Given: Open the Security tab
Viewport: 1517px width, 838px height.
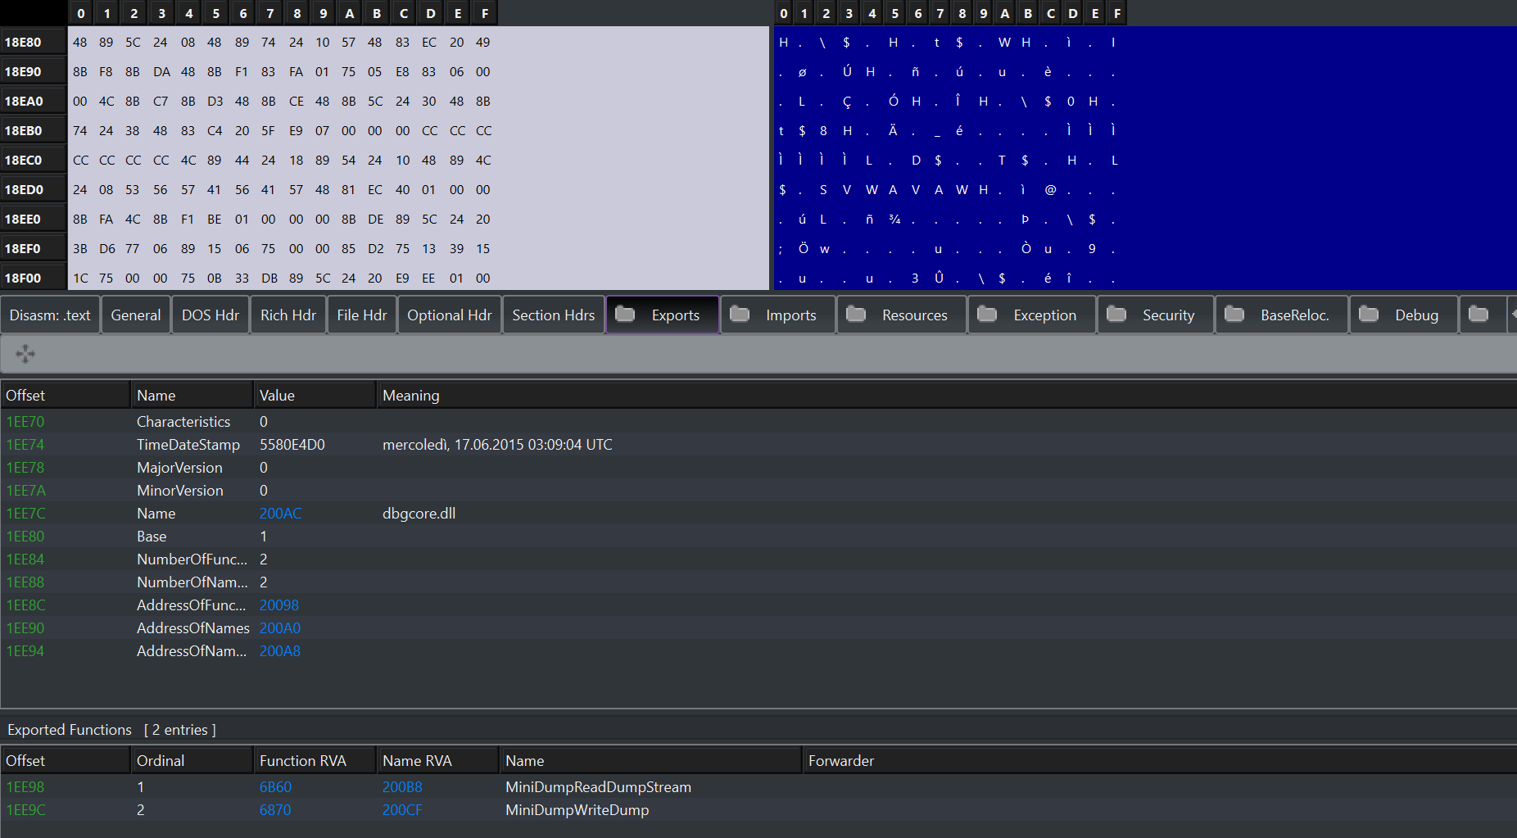Looking at the screenshot, I should click(x=1156, y=315).
